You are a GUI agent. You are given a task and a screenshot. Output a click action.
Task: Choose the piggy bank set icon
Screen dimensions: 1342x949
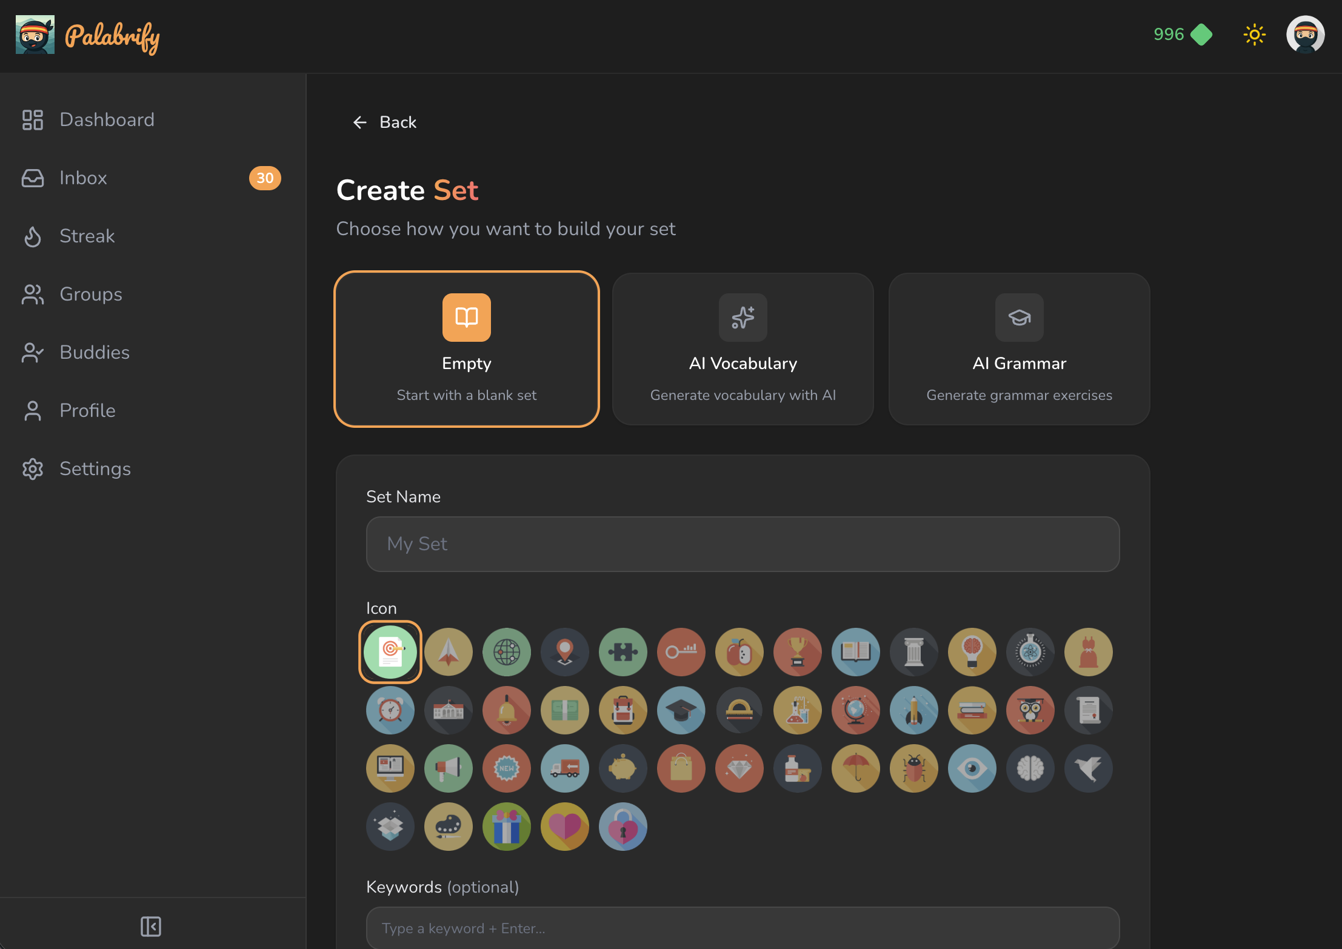click(623, 768)
